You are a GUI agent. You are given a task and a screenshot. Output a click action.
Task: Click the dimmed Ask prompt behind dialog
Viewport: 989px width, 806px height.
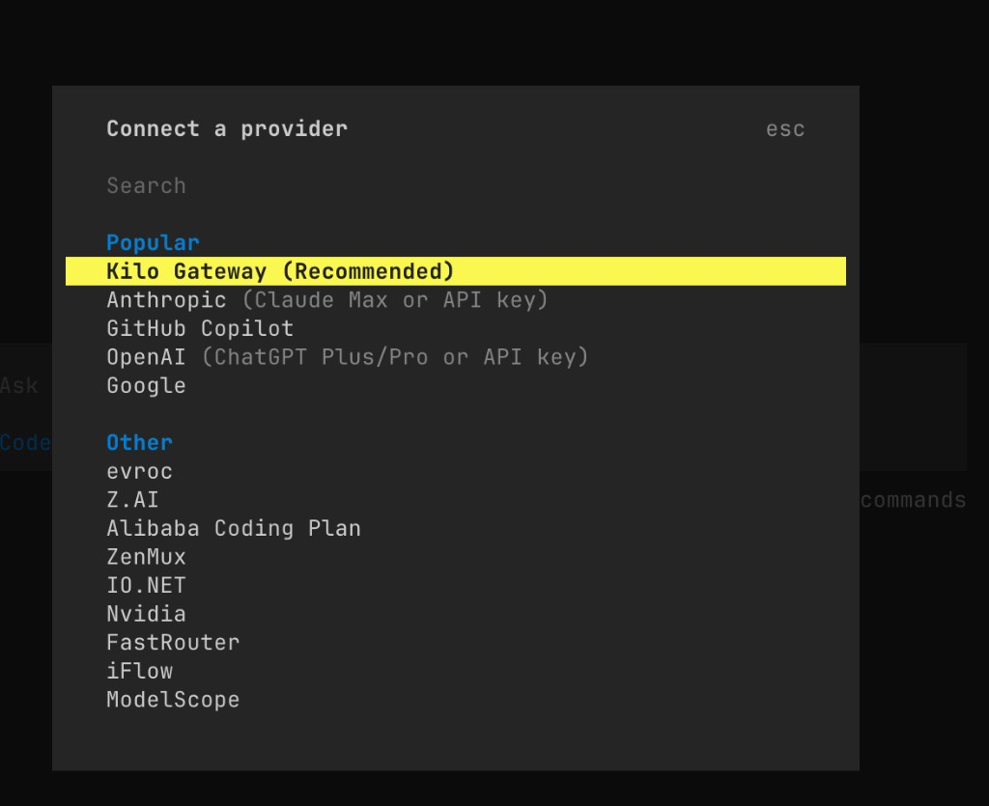pos(19,385)
